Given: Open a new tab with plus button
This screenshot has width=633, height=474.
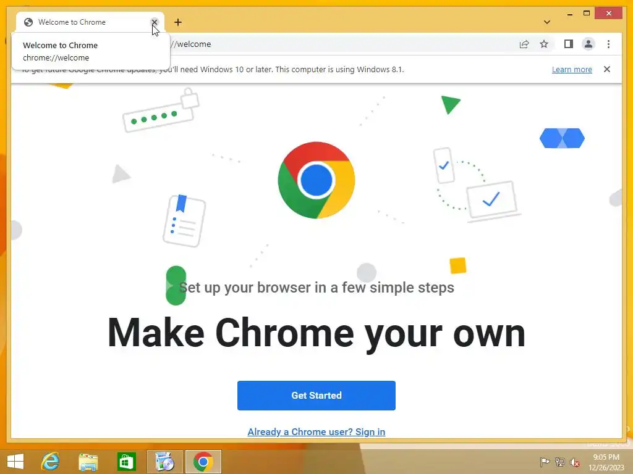Looking at the screenshot, I should pos(178,22).
